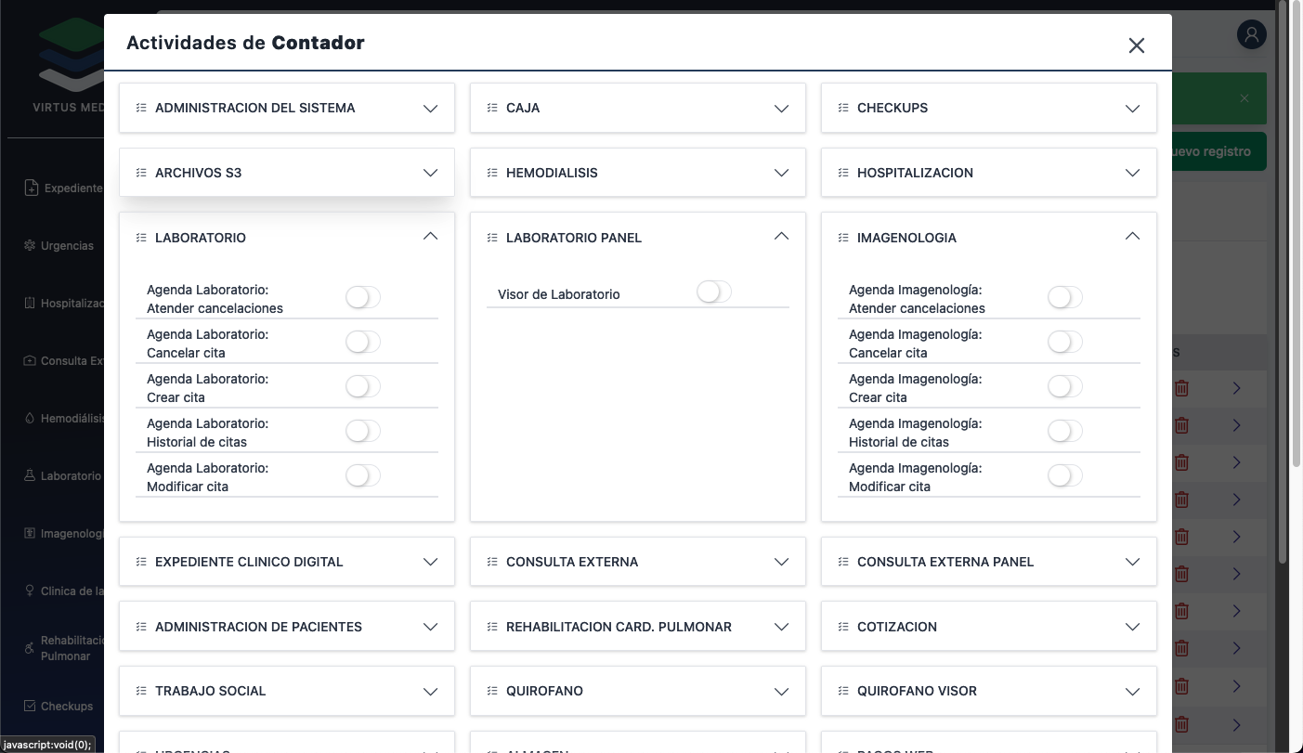Close the Actividades de Contador dialog
The width and height of the screenshot is (1303, 753).
coord(1136,45)
